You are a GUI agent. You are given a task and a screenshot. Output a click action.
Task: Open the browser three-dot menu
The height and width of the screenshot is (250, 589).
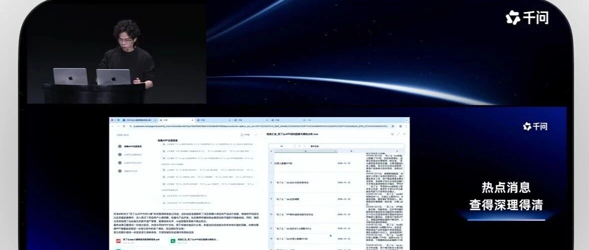tap(406, 126)
